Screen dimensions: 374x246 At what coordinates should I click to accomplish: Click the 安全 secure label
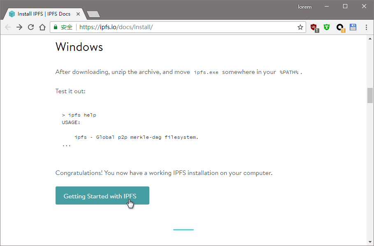[67, 27]
